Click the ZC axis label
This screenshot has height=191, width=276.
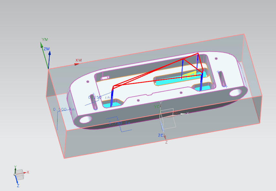tap(161, 136)
